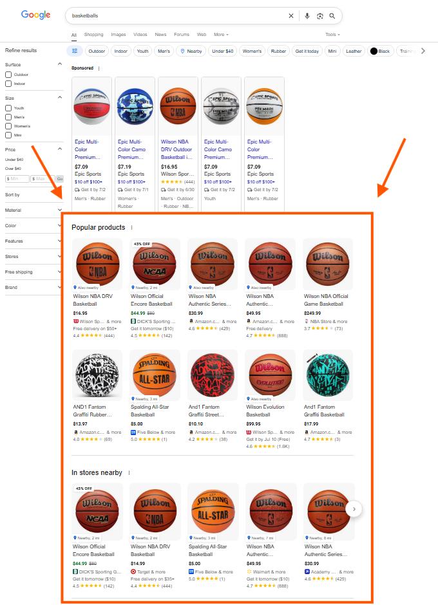Show next items in stores nearby carousel
The image size is (438, 605).
coord(354,509)
